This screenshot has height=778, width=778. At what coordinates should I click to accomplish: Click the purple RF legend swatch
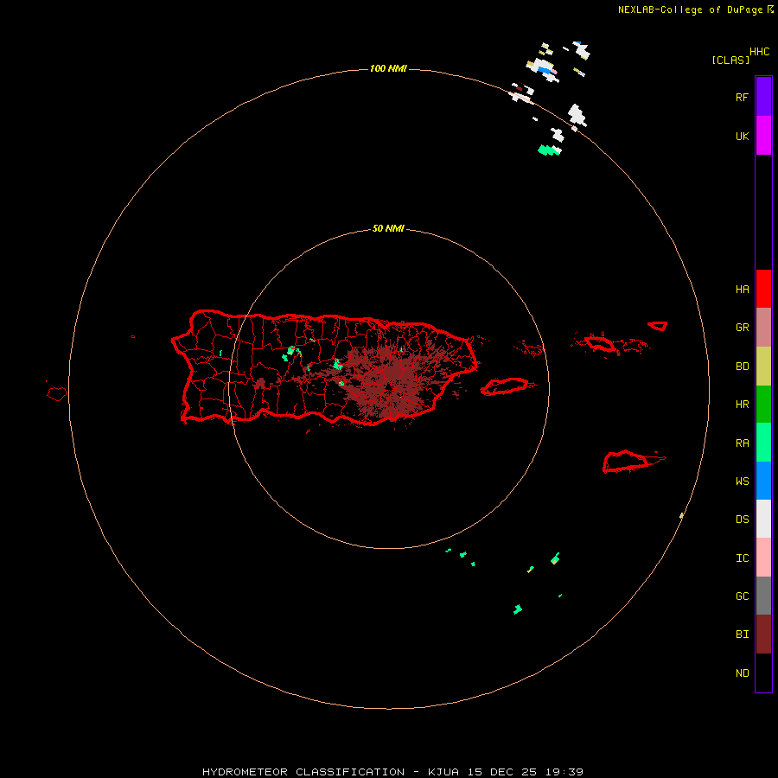(763, 97)
